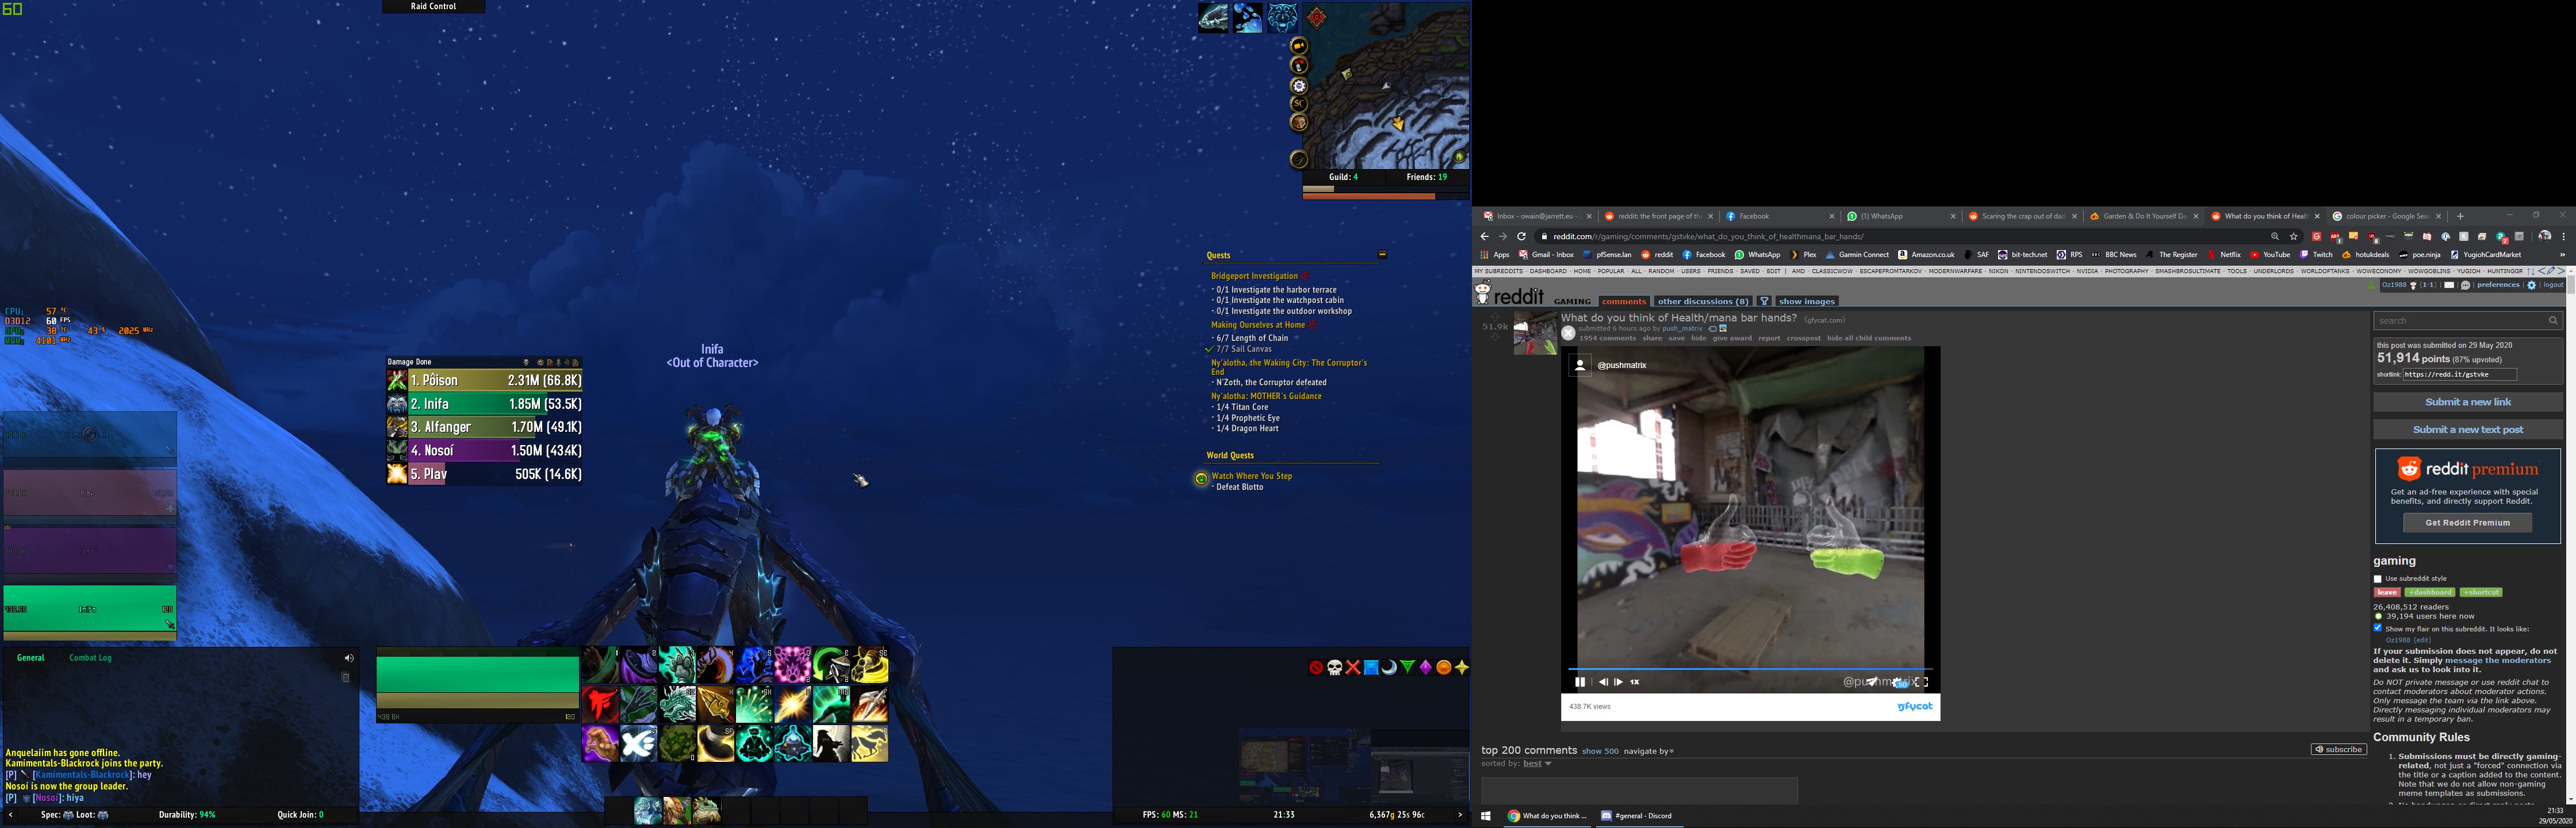Uncheck show my flair on this subreddit
This screenshot has width=2576, height=828.
click(x=2378, y=628)
